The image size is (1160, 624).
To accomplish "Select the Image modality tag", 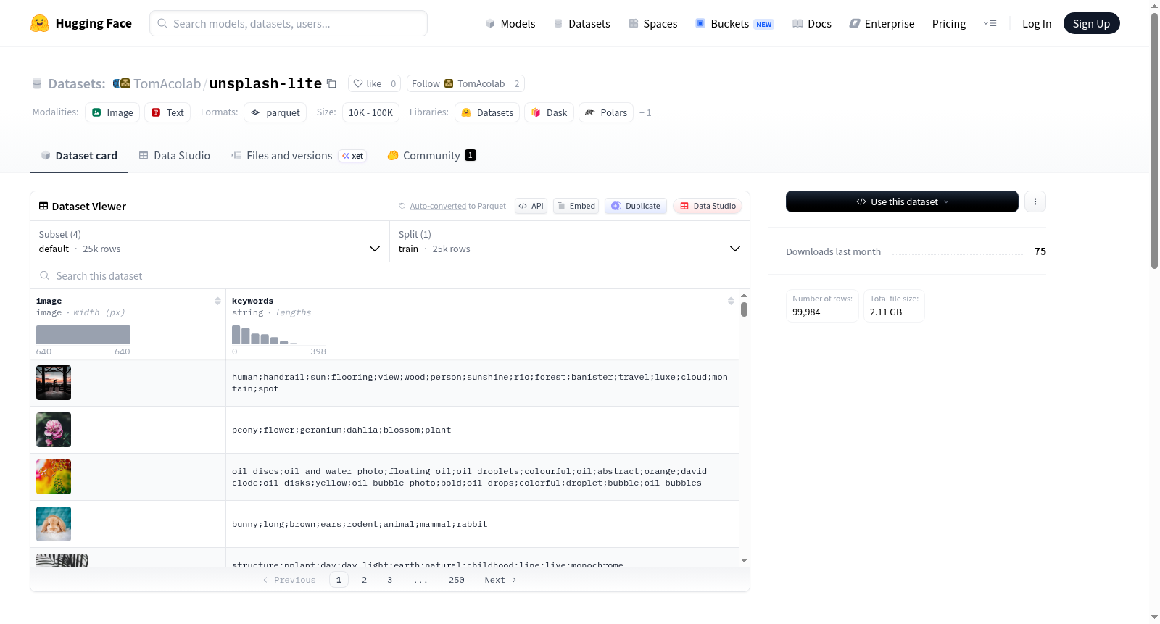I will 112,112.
